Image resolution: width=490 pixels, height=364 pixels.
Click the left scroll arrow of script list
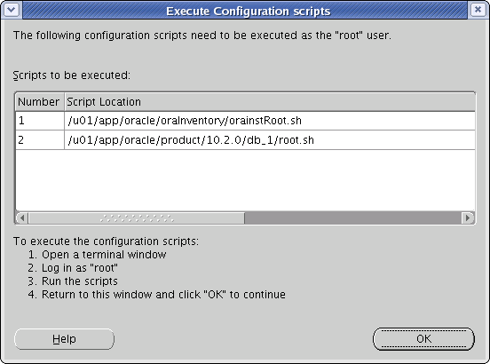22,218
